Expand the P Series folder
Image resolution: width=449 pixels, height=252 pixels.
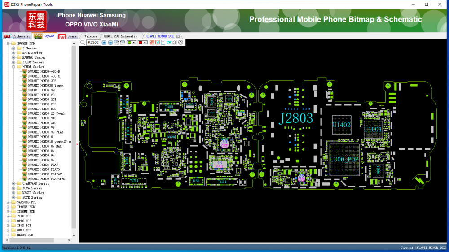14,48
